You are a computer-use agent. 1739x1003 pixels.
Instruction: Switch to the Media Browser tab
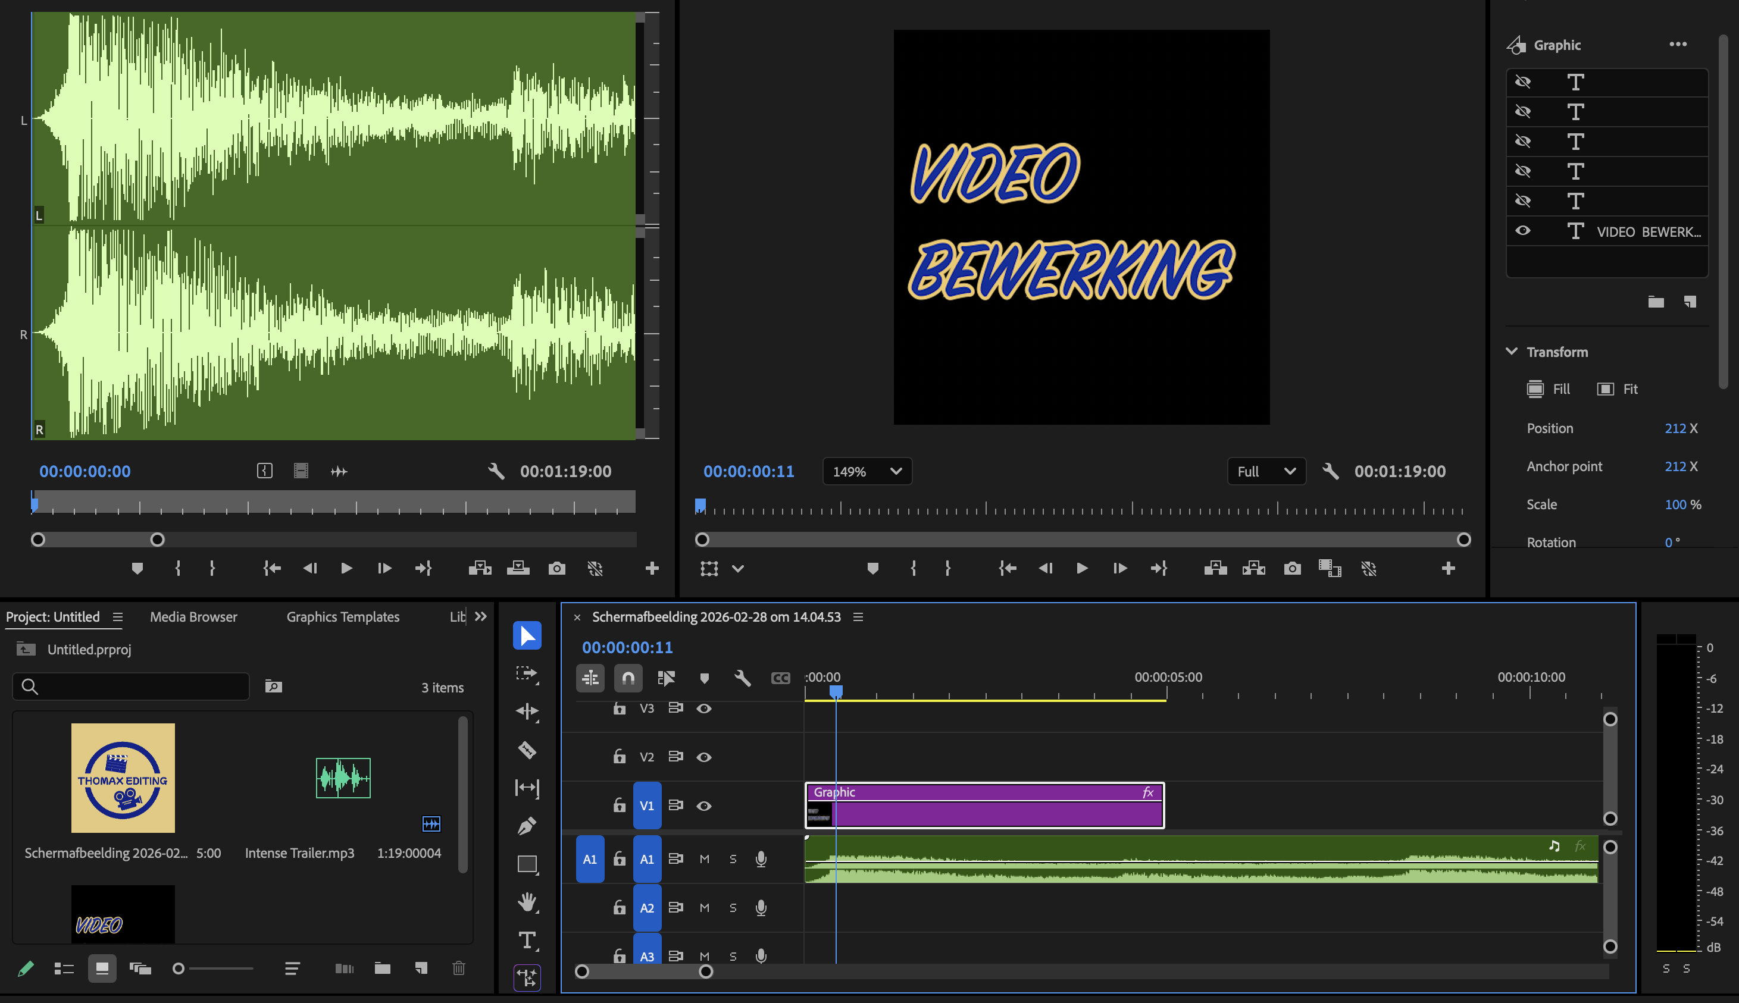[x=193, y=616]
